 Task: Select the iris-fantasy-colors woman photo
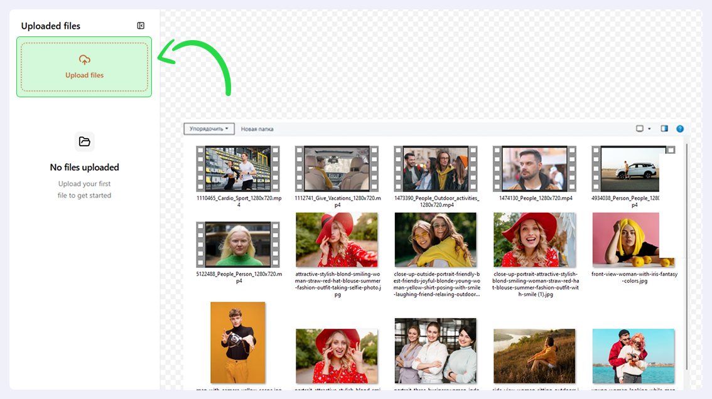(x=630, y=240)
